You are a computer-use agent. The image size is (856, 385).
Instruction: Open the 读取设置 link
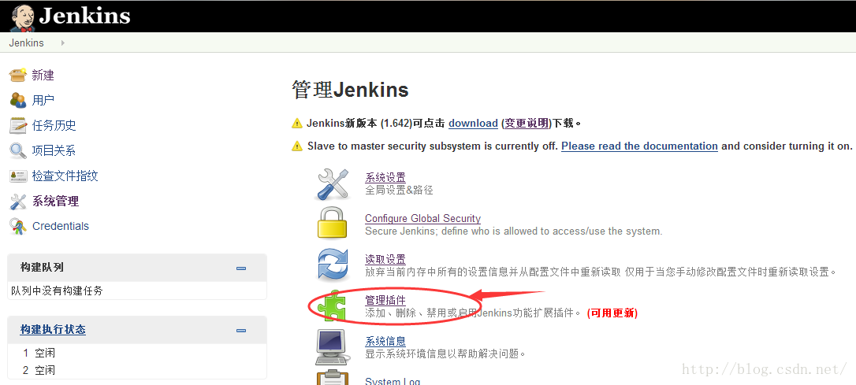click(385, 259)
